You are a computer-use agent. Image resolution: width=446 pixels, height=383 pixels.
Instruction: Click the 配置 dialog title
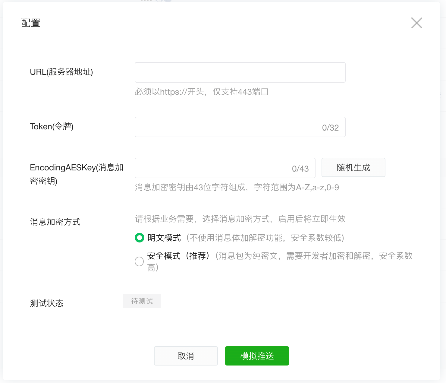(x=31, y=23)
